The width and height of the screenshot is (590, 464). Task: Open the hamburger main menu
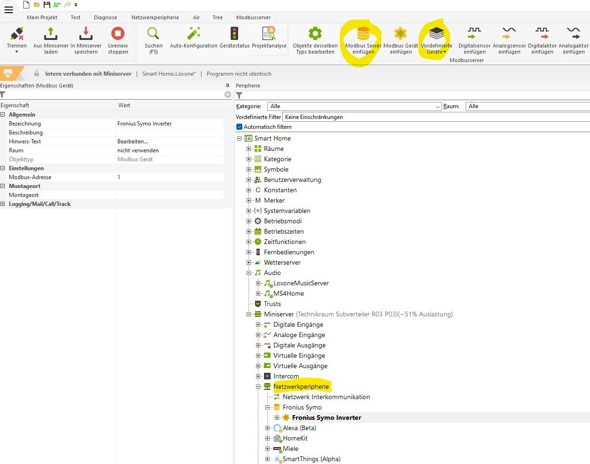[x=8, y=9]
